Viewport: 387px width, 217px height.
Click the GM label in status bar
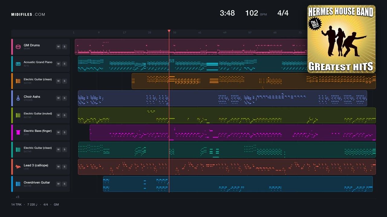click(x=56, y=205)
